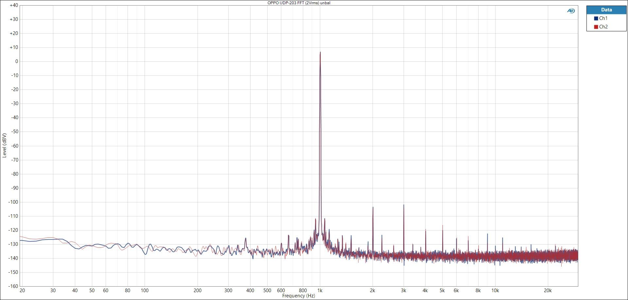Click the -50 level axis value
The width and height of the screenshot is (628, 300).
pyautogui.click(x=14, y=132)
